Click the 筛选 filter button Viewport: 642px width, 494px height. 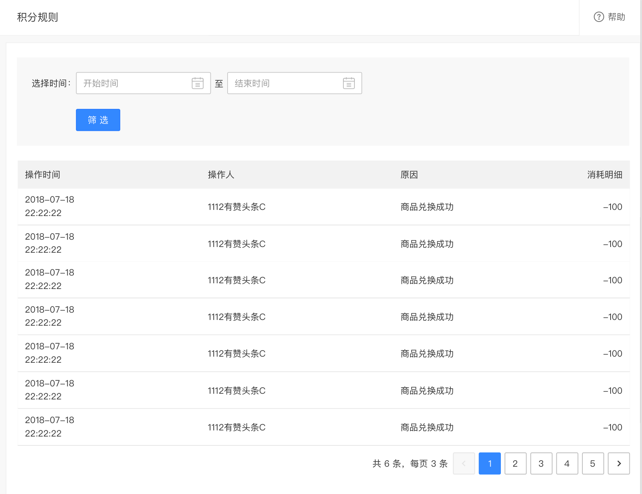click(x=98, y=120)
